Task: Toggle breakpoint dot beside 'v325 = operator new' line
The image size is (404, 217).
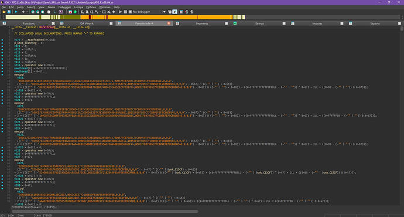Action: (2, 122)
